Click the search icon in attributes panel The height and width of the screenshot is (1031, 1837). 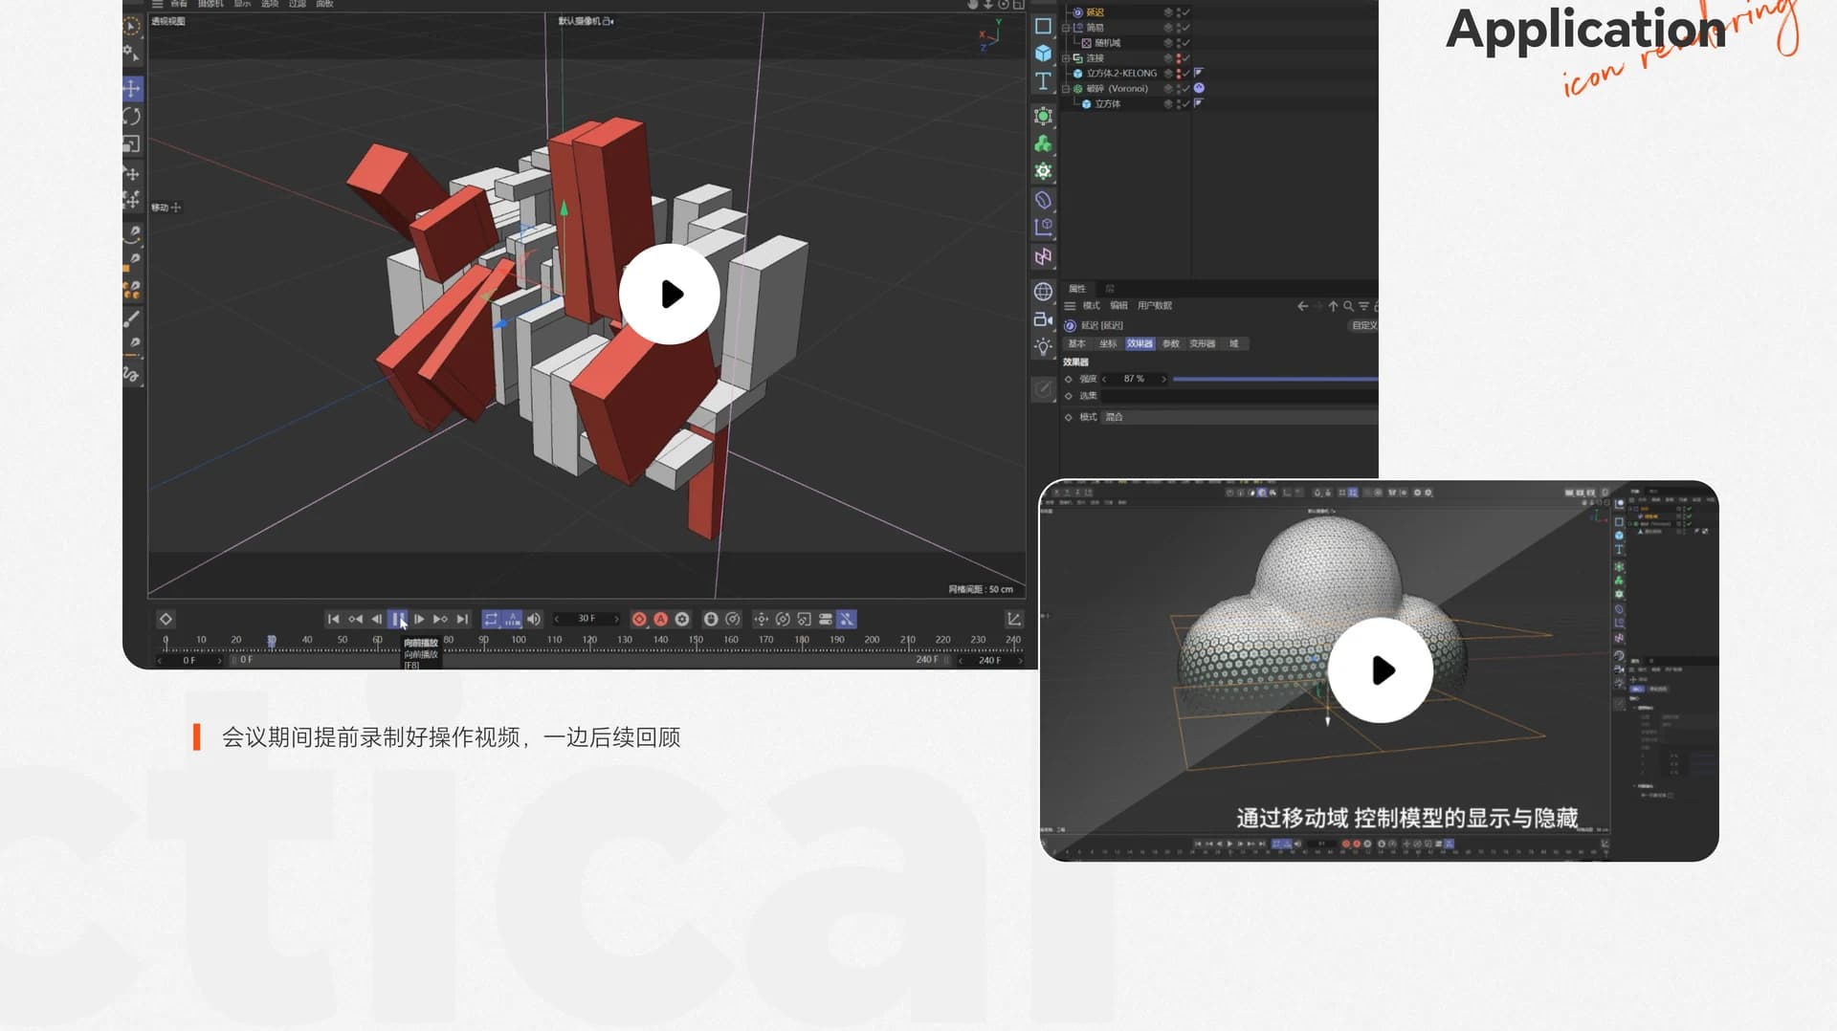pos(1348,306)
